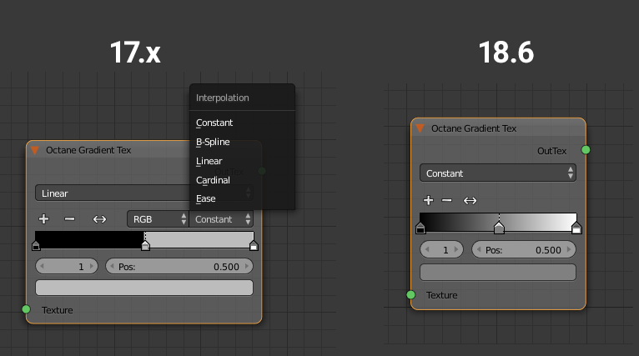
Task: Increase the stop index in the 18.6 node
Action: coord(456,249)
